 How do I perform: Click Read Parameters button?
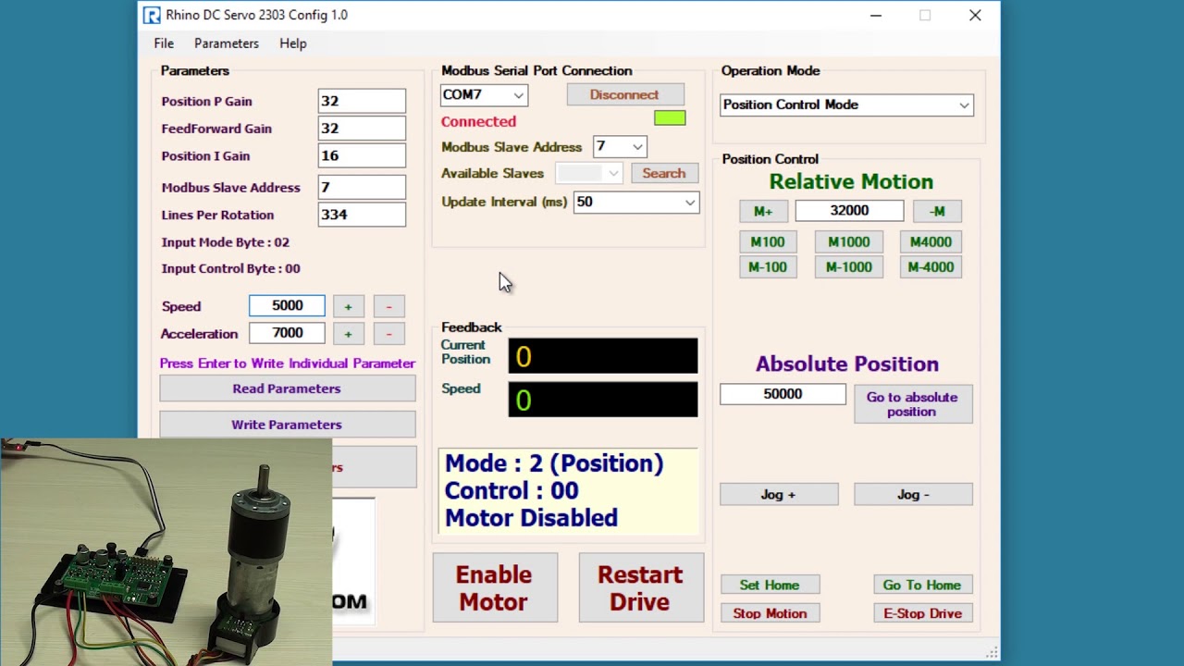pyautogui.click(x=287, y=388)
